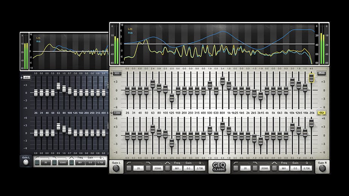
Task: Open the Q 1.000 value selector
Action: [116, 113]
